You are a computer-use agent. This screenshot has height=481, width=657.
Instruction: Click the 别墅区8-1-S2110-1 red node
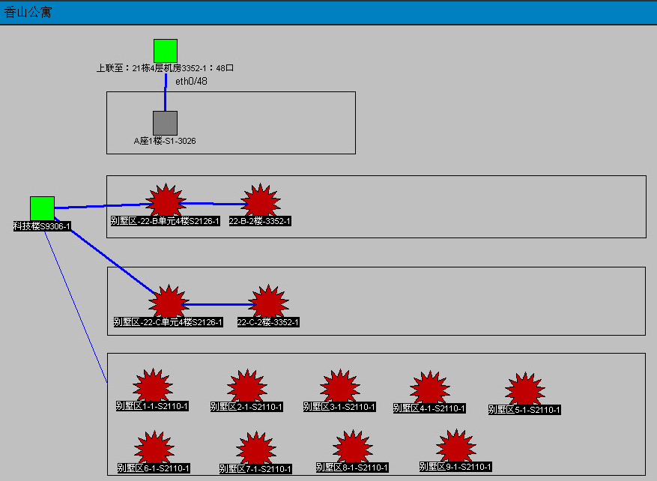[x=352, y=448]
